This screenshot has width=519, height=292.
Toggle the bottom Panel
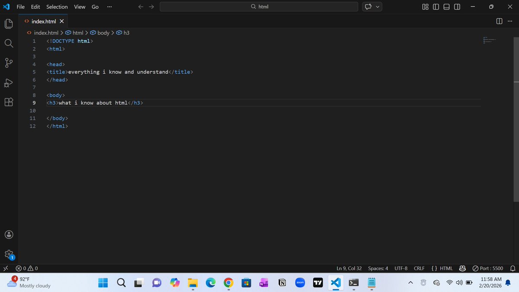pos(446,7)
